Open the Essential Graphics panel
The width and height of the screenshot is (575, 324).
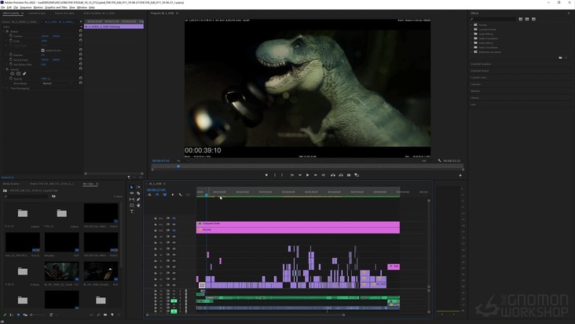click(481, 64)
